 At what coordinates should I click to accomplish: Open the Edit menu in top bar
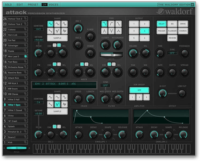pos(20,5)
